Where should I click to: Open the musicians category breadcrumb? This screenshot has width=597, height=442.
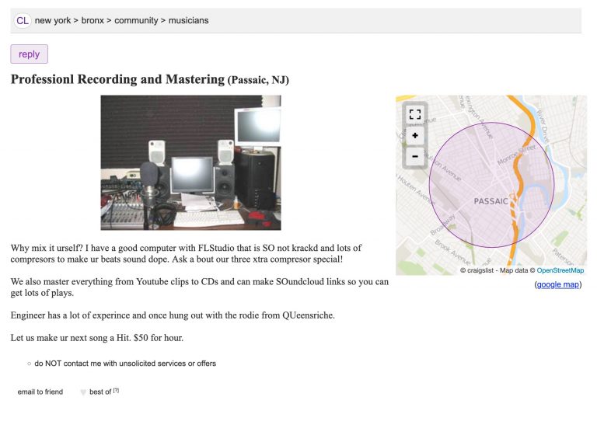coord(188,20)
